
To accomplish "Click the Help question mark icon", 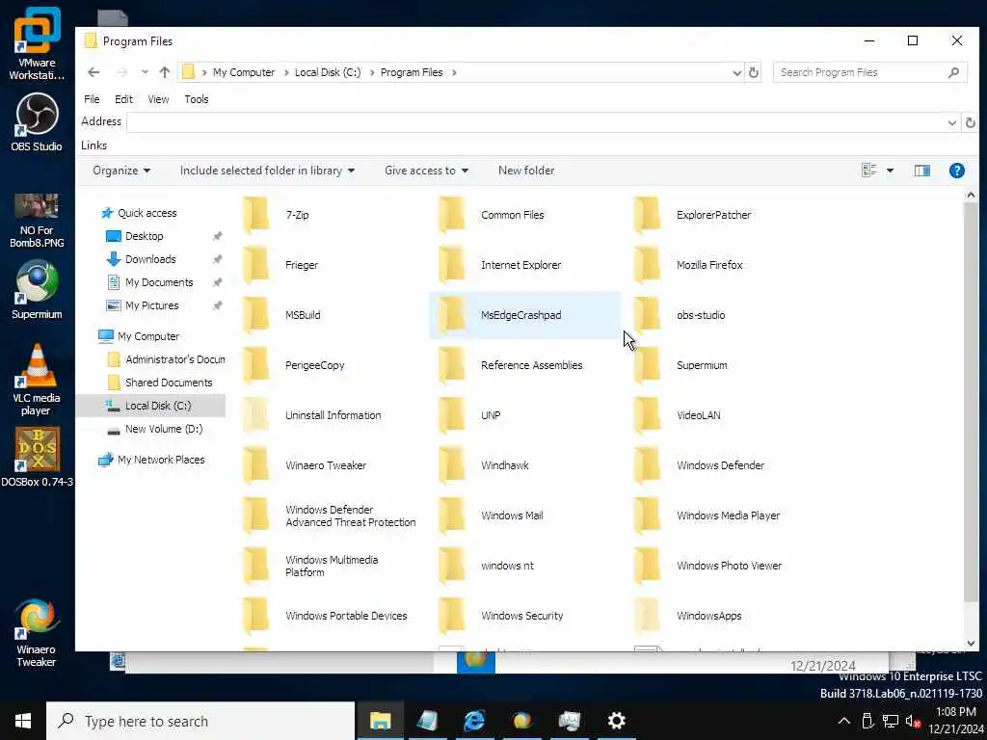I will pyautogui.click(x=956, y=171).
